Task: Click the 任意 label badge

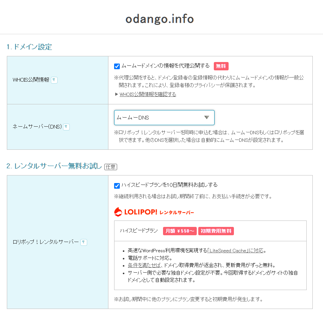Action: [x=111, y=167]
